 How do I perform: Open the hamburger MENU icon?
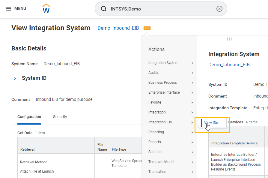(8, 9)
